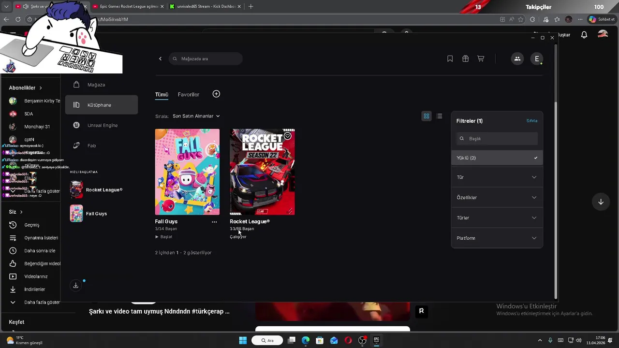Click the YouTube scroll-down arrow button

[601, 202]
